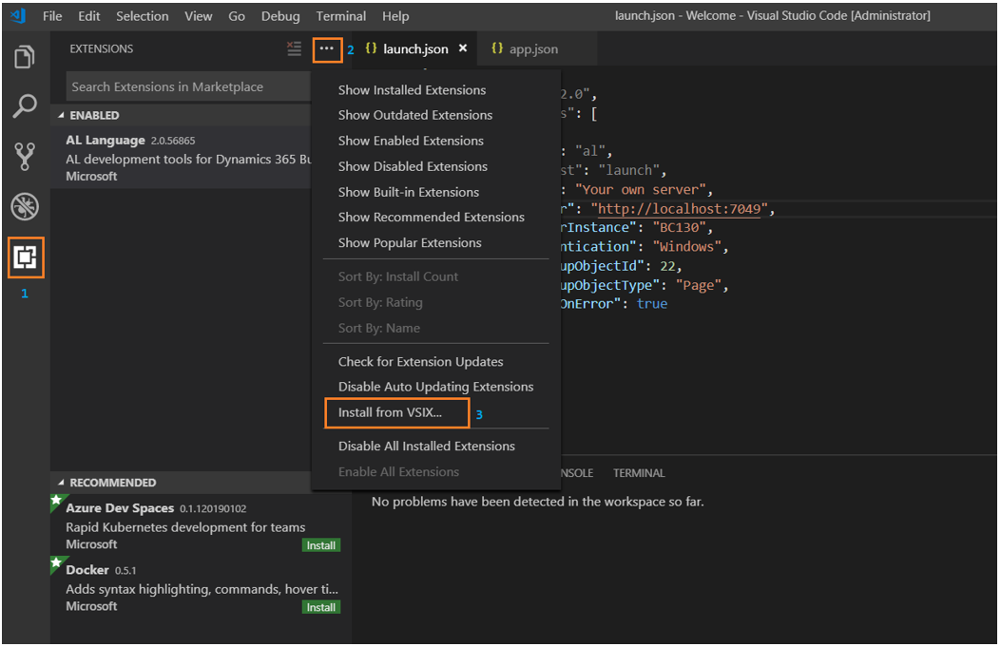Screen dimensions: 1001x647
Task: Click the app.json file braces icon
Action: click(x=497, y=48)
